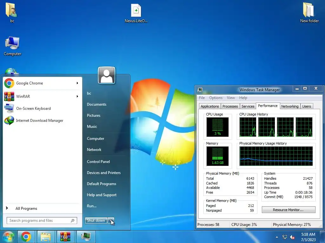Switch to the Services tab
The image size is (325, 243).
pyautogui.click(x=248, y=106)
